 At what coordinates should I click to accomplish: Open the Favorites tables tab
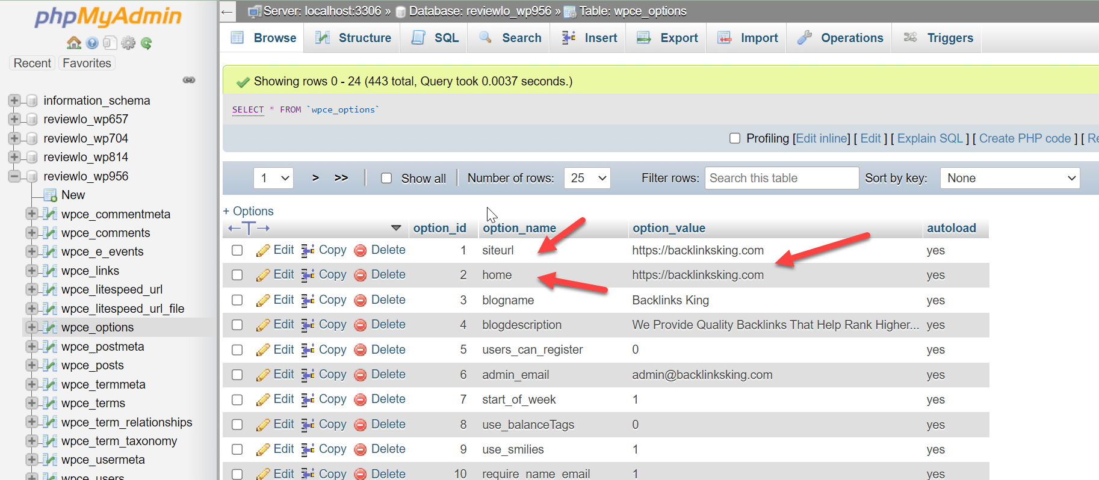pyautogui.click(x=87, y=63)
